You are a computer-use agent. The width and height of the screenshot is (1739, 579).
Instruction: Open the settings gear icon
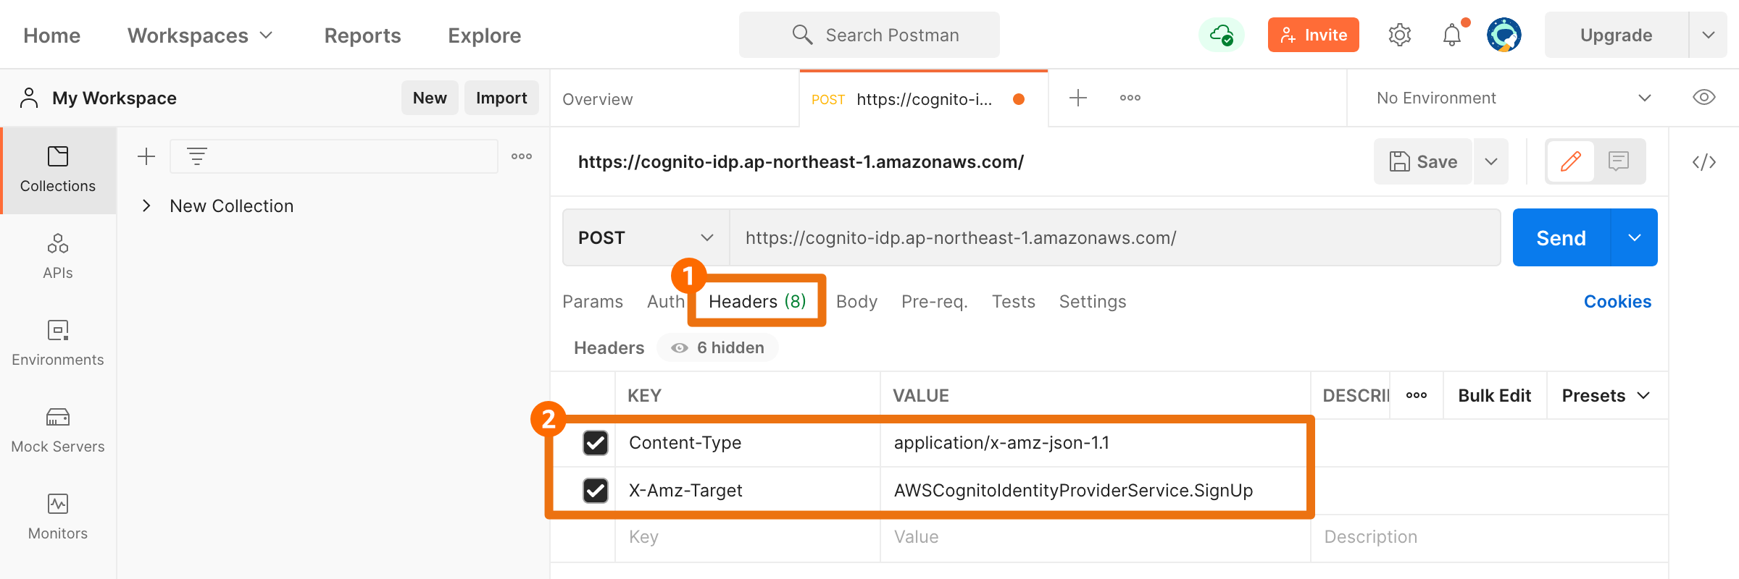1400,35
